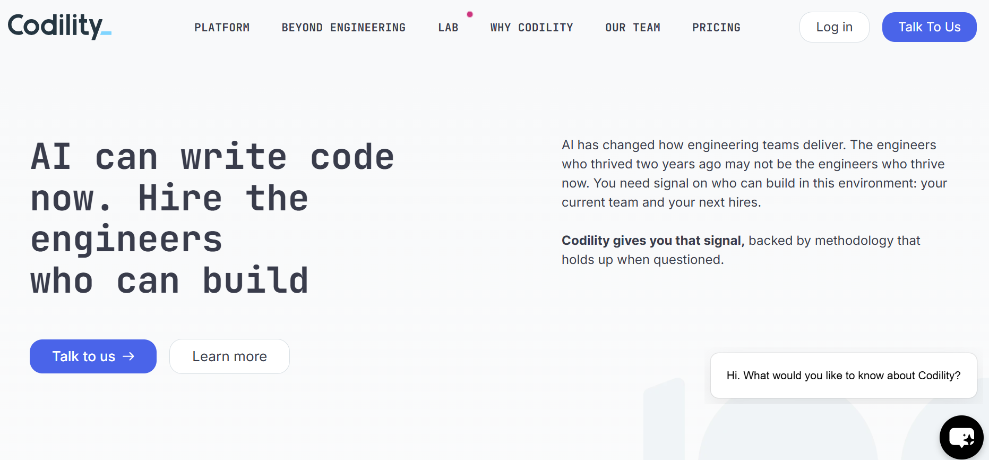Open the BEYOND ENGINEERING menu
The image size is (989, 460).
pos(343,28)
